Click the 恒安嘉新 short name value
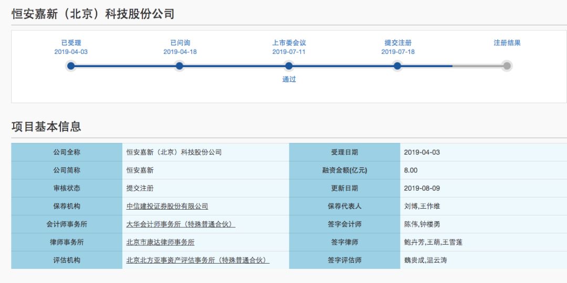Screen dimensions: 567x283 click(x=140, y=170)
